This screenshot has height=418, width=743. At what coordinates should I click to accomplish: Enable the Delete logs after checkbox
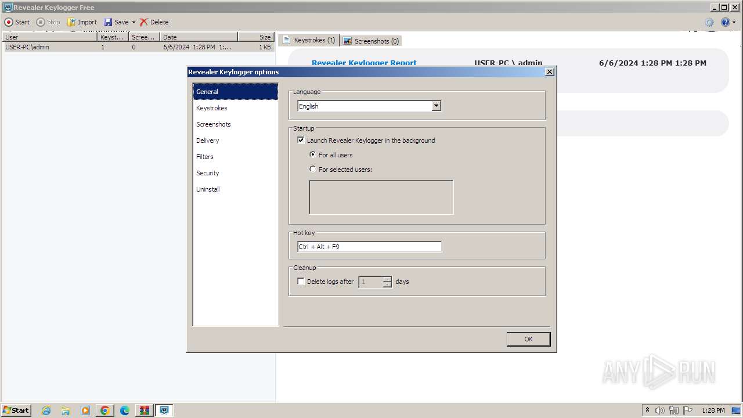click(301, 281)
